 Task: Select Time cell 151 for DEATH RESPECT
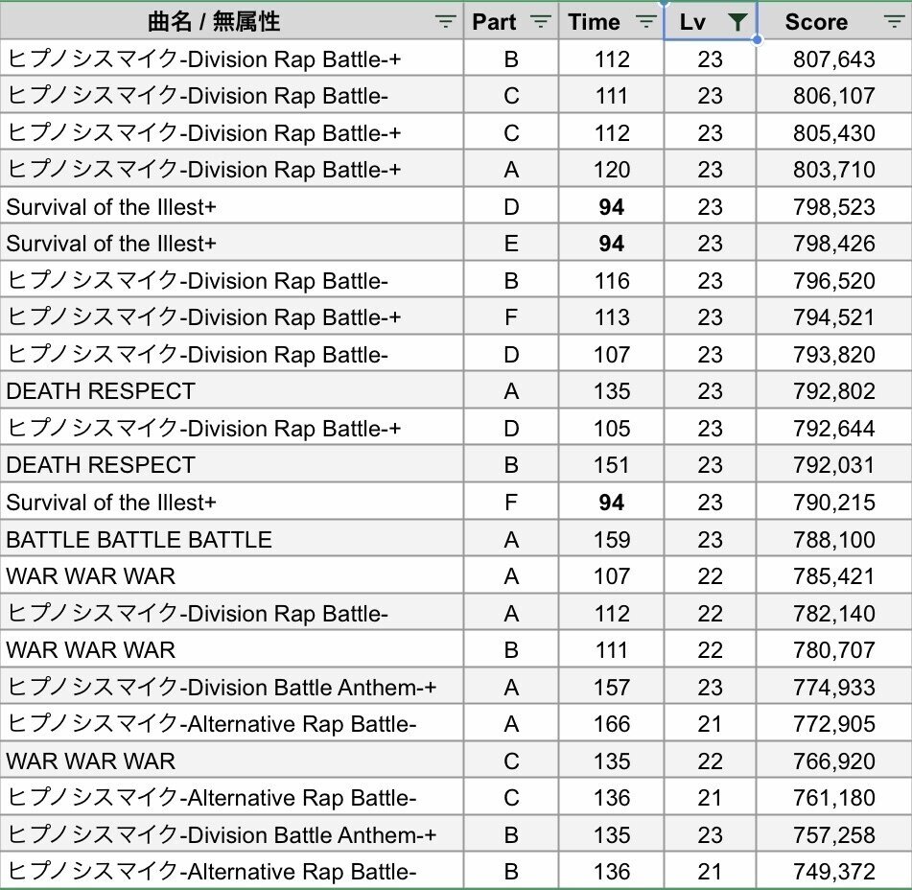[x=611, y=465]
